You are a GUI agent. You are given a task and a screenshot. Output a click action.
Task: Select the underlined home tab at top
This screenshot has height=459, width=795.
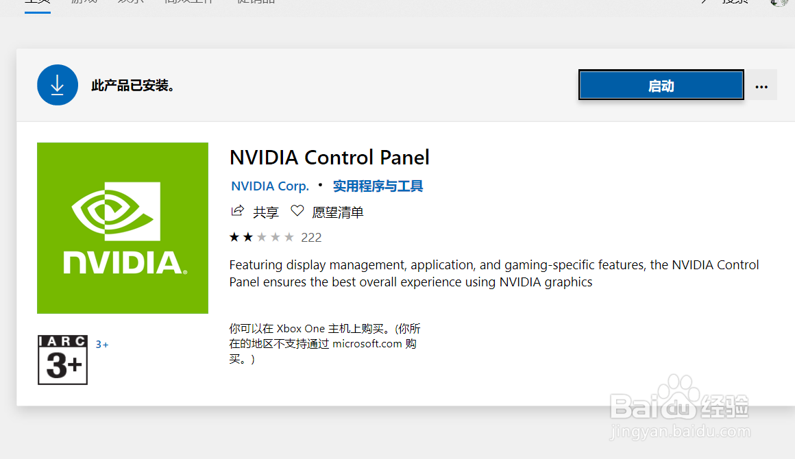tap(37, 3)
